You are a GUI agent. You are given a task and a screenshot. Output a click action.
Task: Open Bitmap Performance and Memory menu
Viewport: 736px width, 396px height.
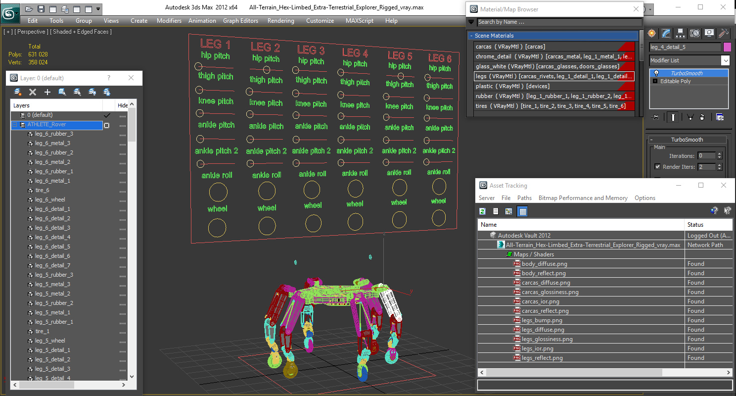click(x=583, y=198)
